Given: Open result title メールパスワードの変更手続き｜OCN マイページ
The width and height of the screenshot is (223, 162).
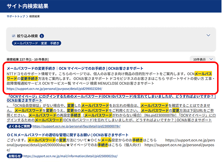Looking at the screenshot, I should pyautogui.click(x=75, y=68).
